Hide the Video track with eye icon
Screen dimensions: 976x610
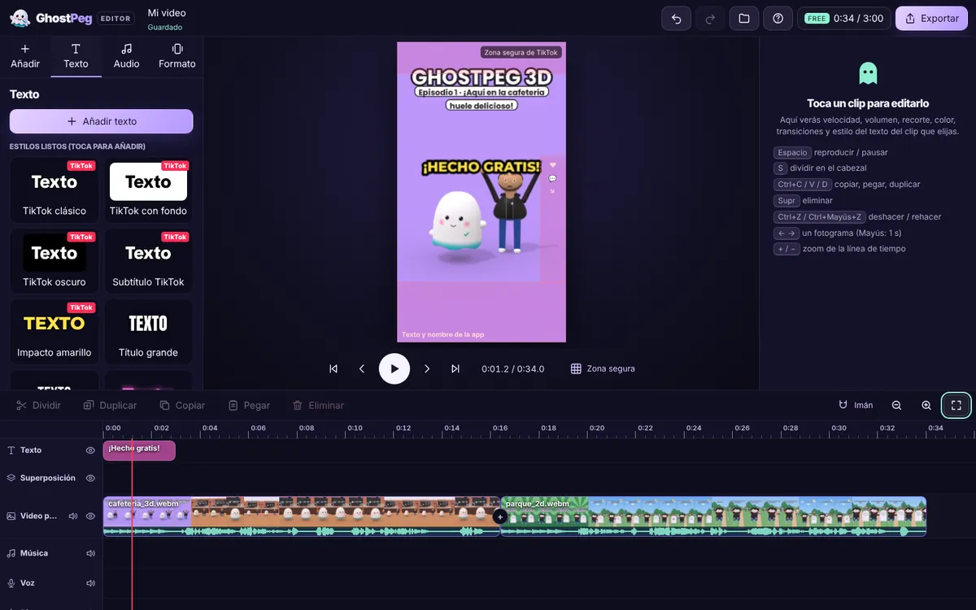coord(90,516)
